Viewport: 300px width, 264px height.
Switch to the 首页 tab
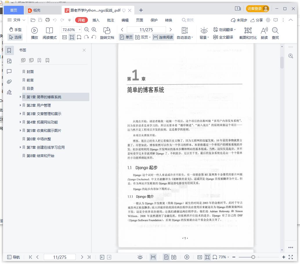point(14,10)
